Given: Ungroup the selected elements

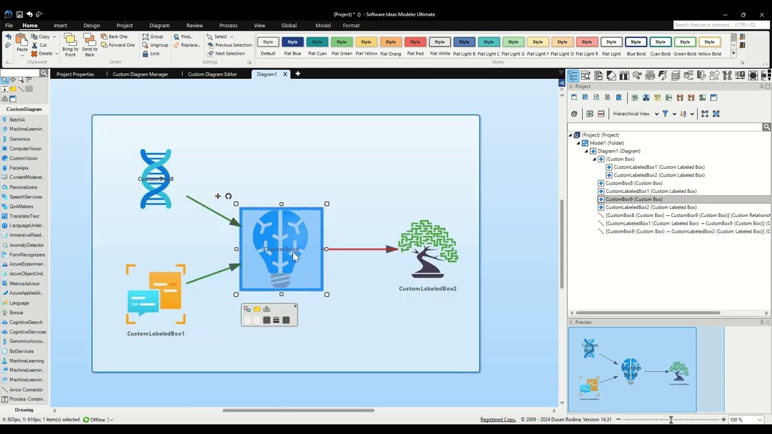Looking at the screenshot, I should (x=155, y=45).
